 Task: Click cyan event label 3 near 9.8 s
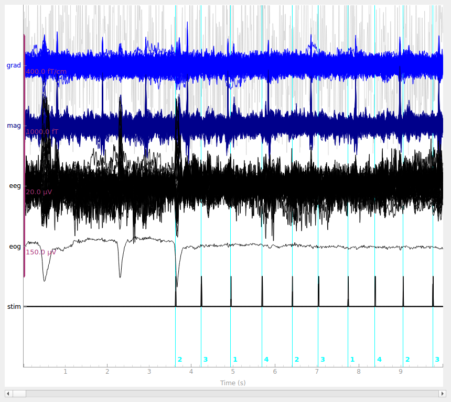[x=437, y=360]
